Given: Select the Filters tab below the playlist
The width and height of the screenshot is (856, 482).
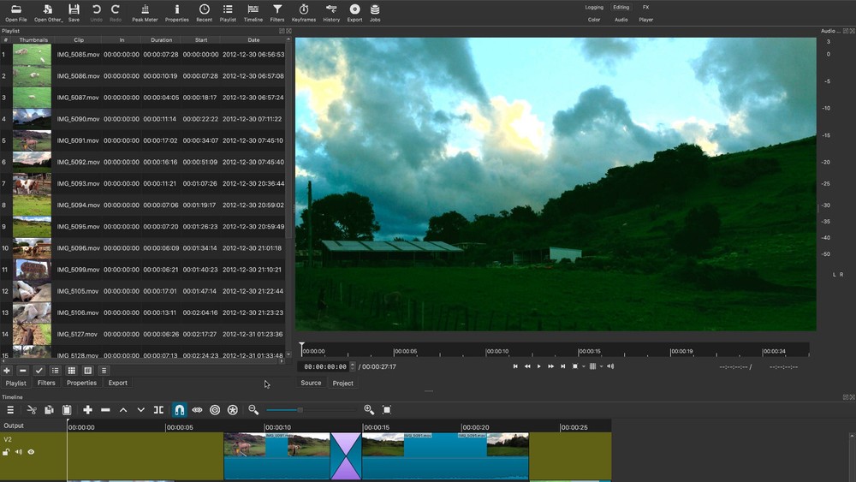Looking at the screenshot, I should [x=46, y=384].
